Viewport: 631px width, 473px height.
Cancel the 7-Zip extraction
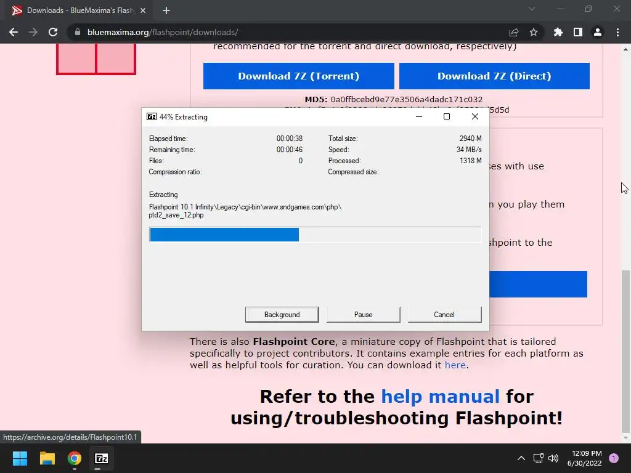[444, 315]
